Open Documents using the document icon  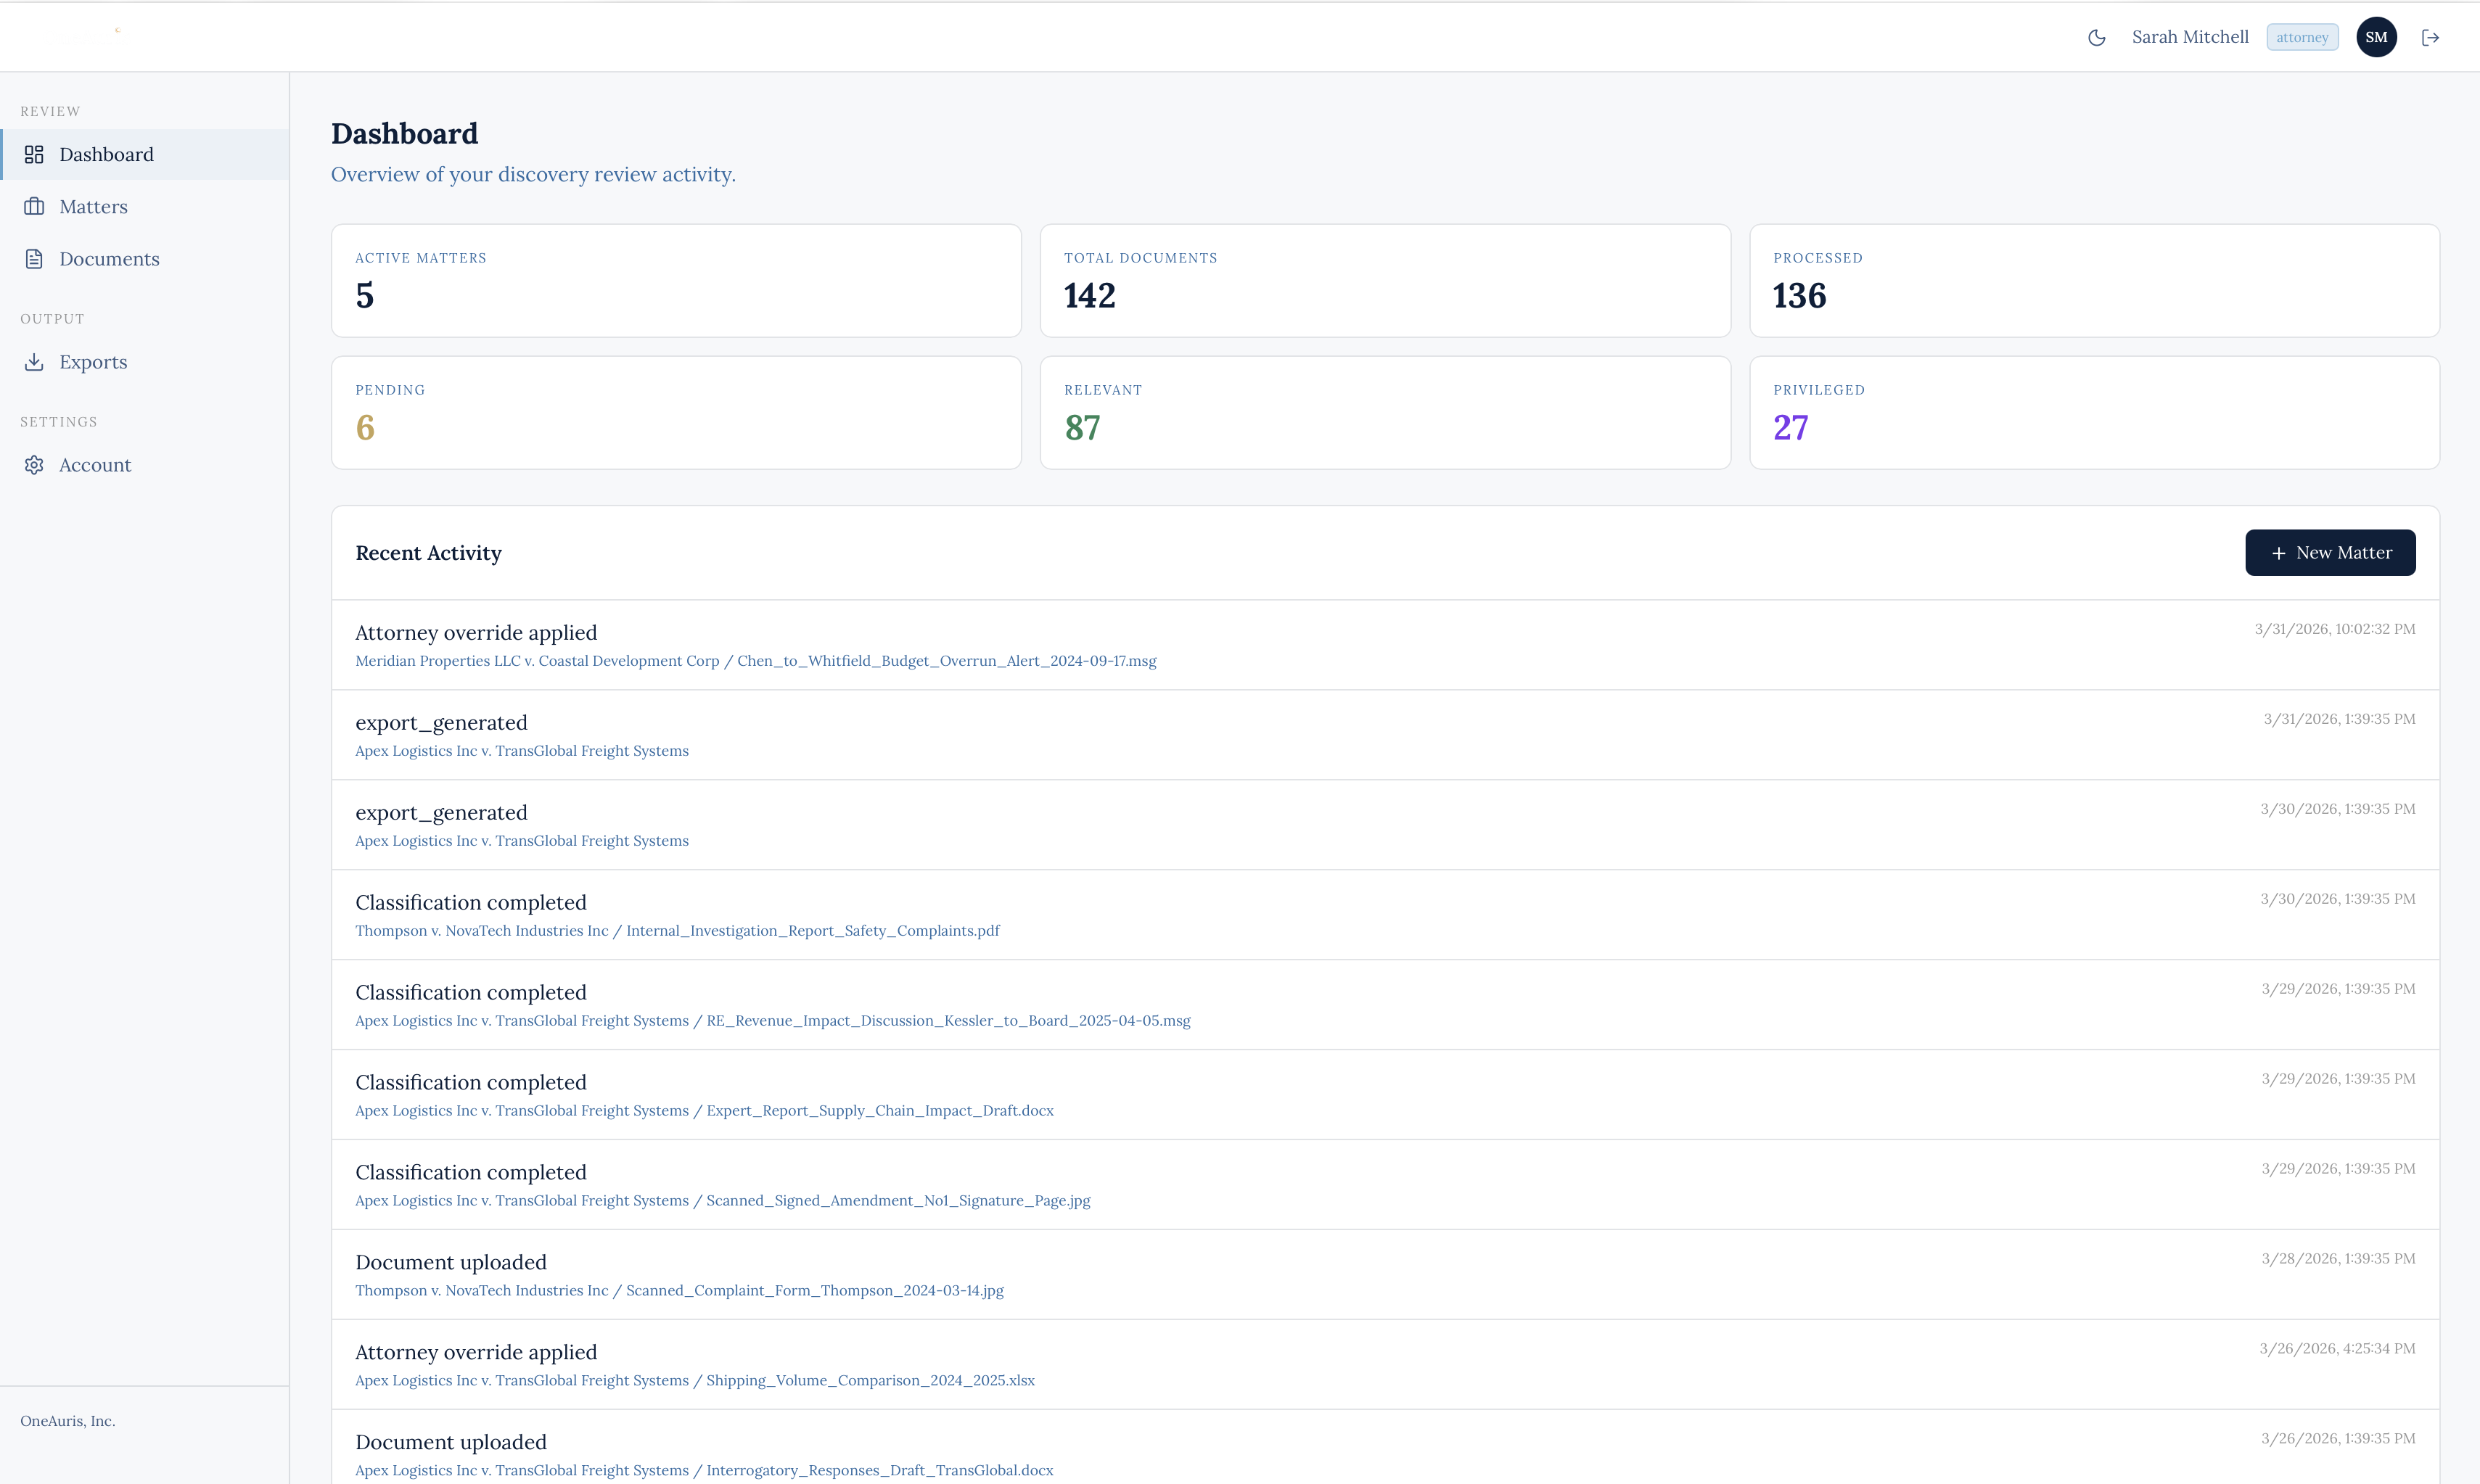[x=34, y=258]
